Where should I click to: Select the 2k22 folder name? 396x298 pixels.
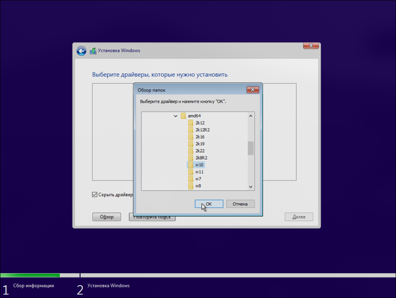coord(200,151)
